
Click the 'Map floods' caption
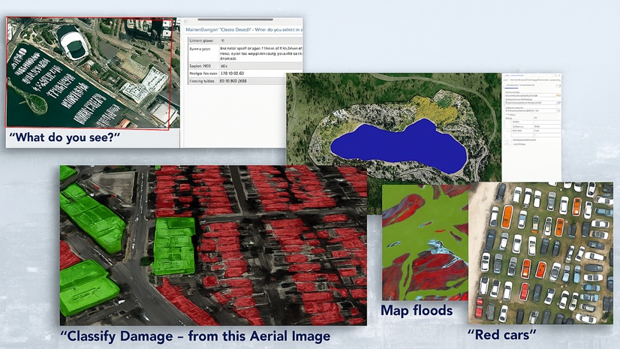[x=417, y=311]
